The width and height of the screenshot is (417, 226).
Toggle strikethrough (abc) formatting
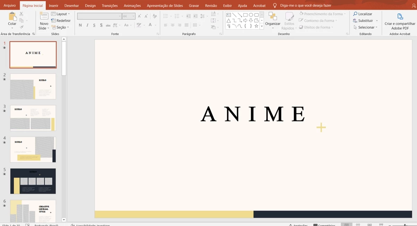[108, 25]
